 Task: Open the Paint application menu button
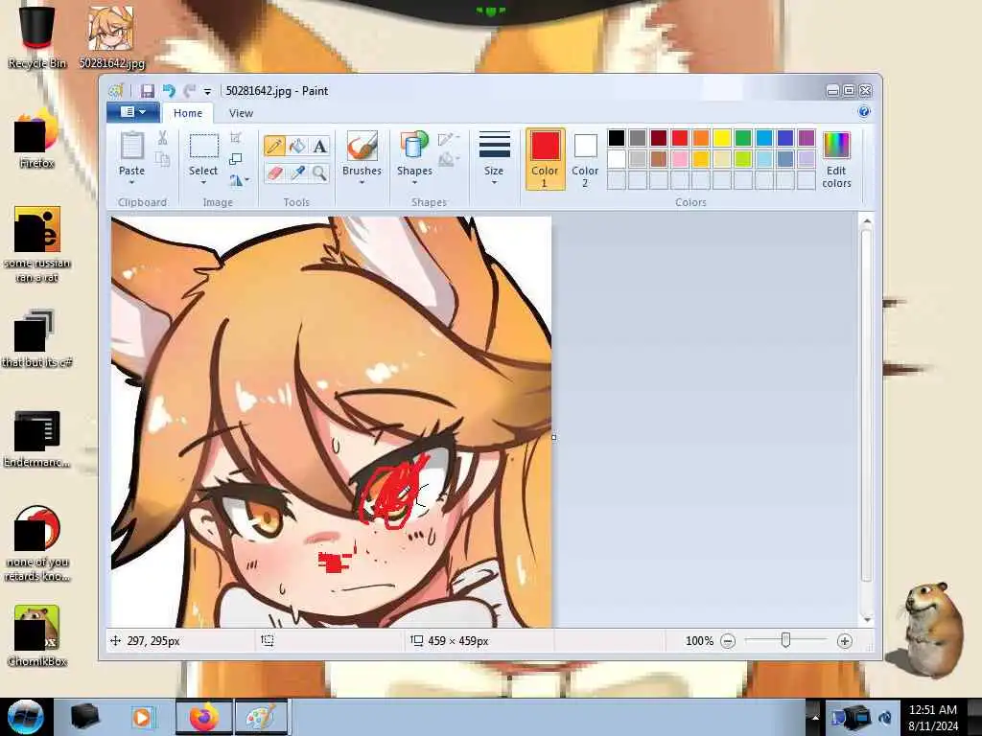point(132,113)
